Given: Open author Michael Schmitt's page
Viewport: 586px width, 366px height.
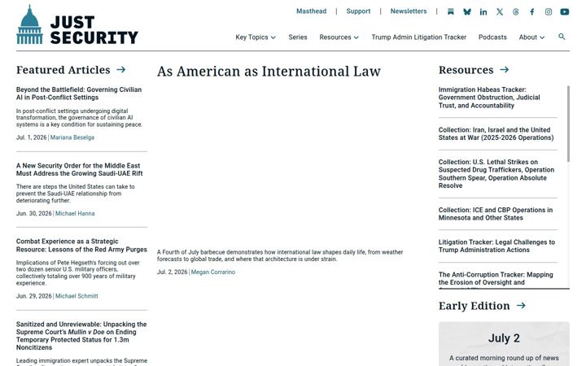Looking at the screenshot, I should click(x=77, y=296).
